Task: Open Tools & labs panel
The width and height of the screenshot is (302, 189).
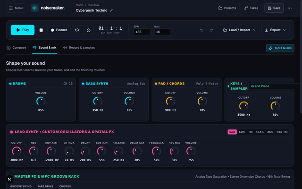Action: pos(280,48)
